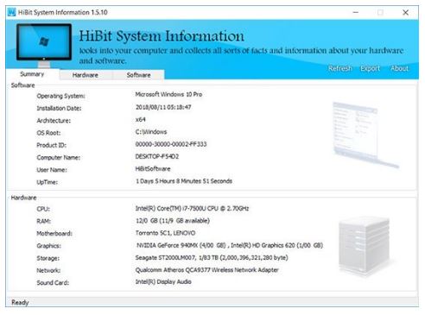Select the uptime value 1 Days 5 Hours
The width and height of the screenshot is (425, 315).
pyautogui.click(x=184, y=181)
